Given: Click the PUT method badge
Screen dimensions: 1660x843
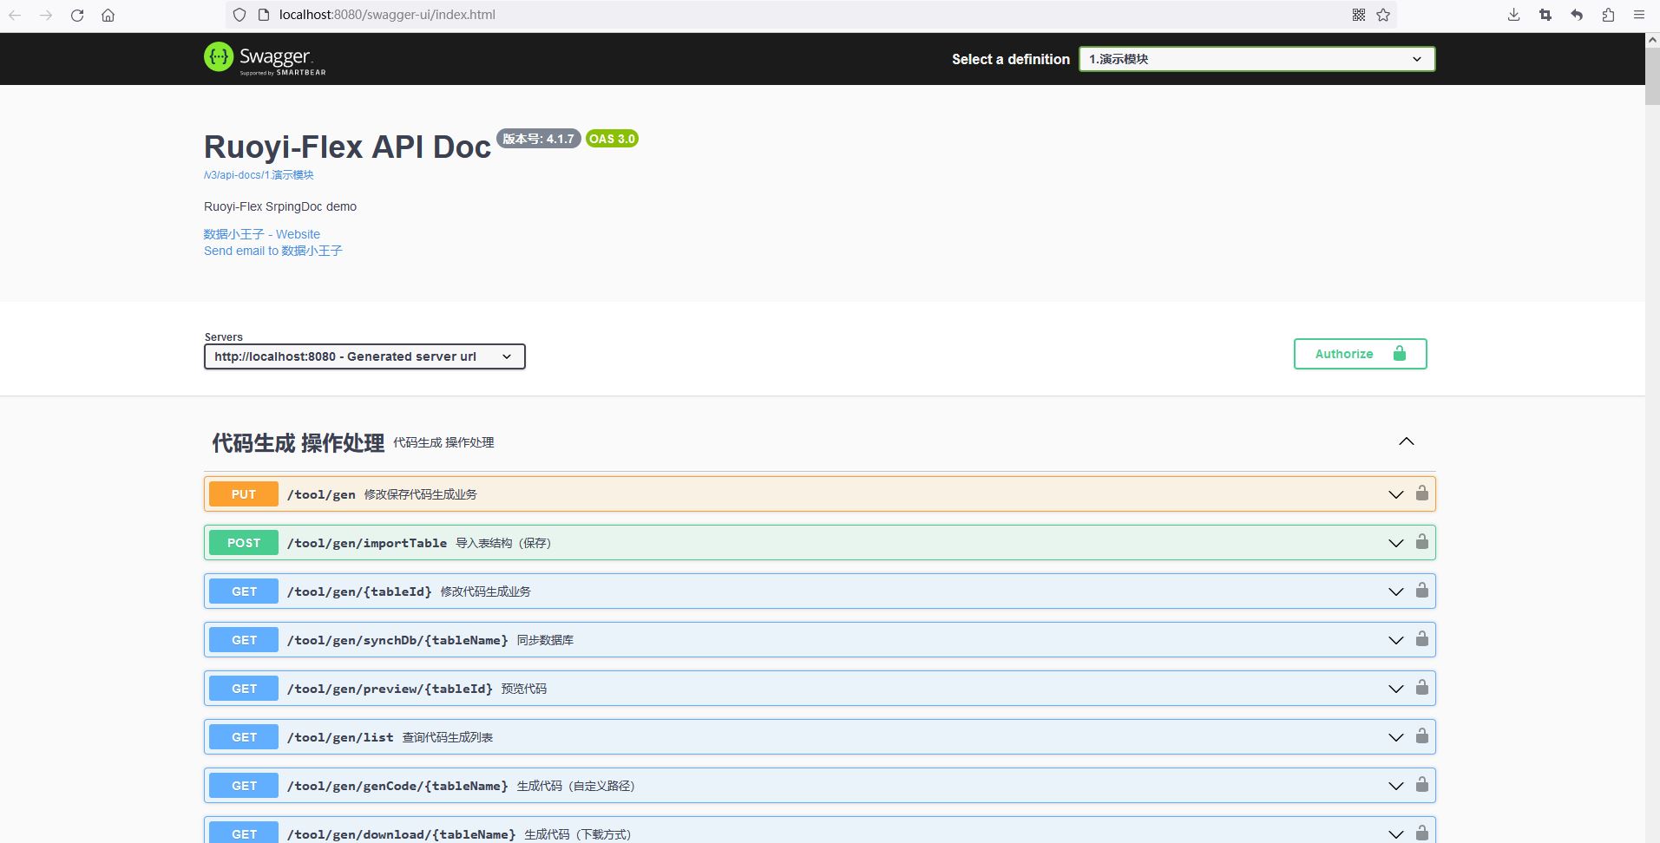Looking at the screenshot, I should [x=244, y=494].
